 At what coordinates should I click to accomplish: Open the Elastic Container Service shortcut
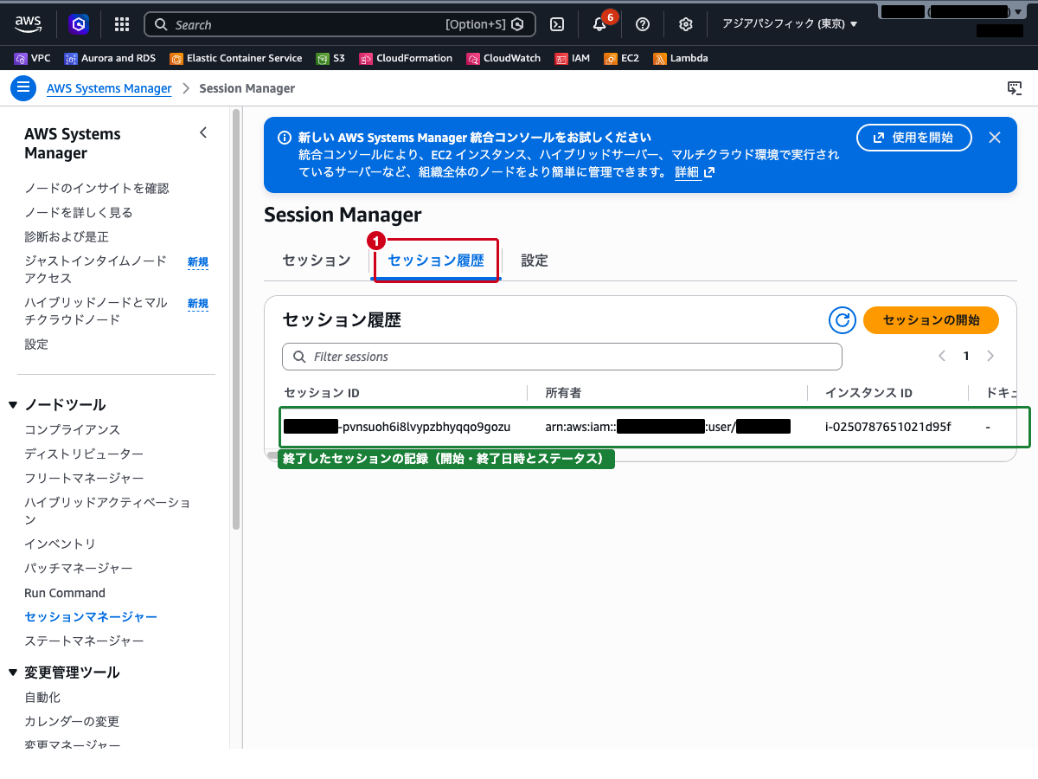[x=236, y=58]
